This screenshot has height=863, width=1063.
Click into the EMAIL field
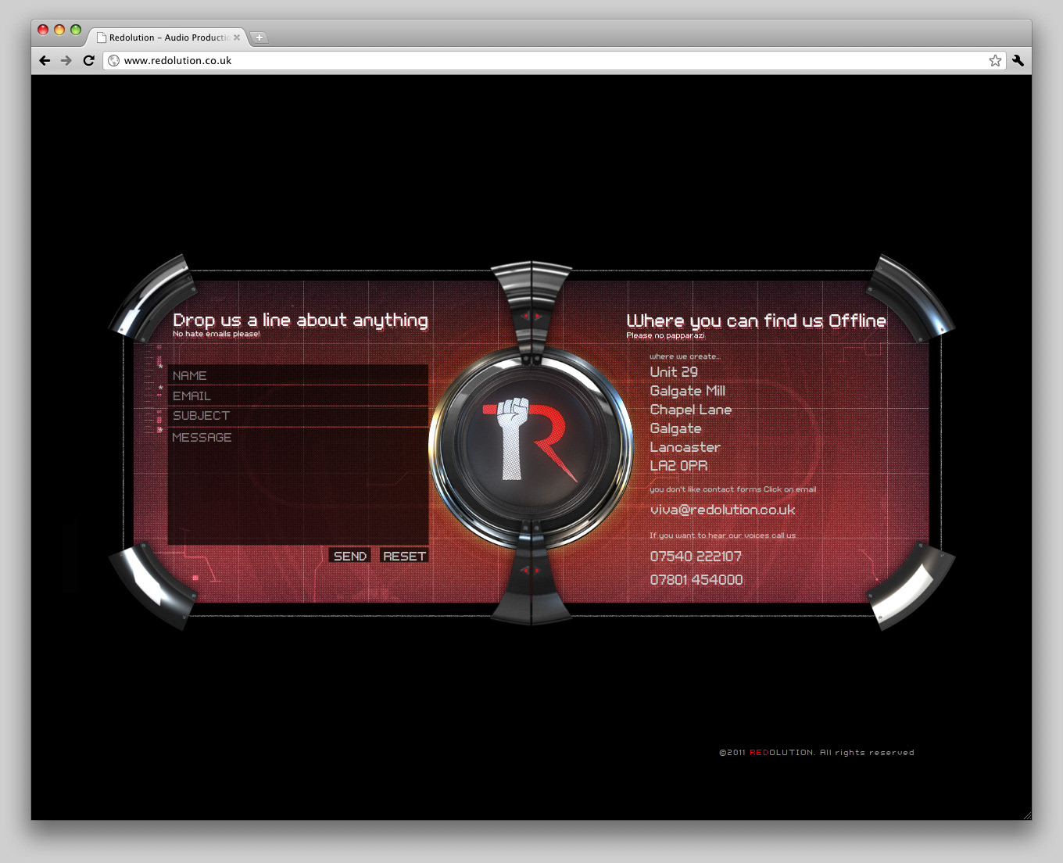[298, 396]
